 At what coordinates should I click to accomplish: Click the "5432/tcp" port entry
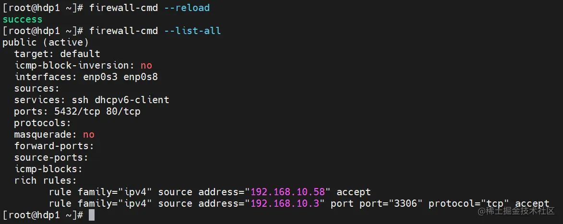(x=72, y=111)
